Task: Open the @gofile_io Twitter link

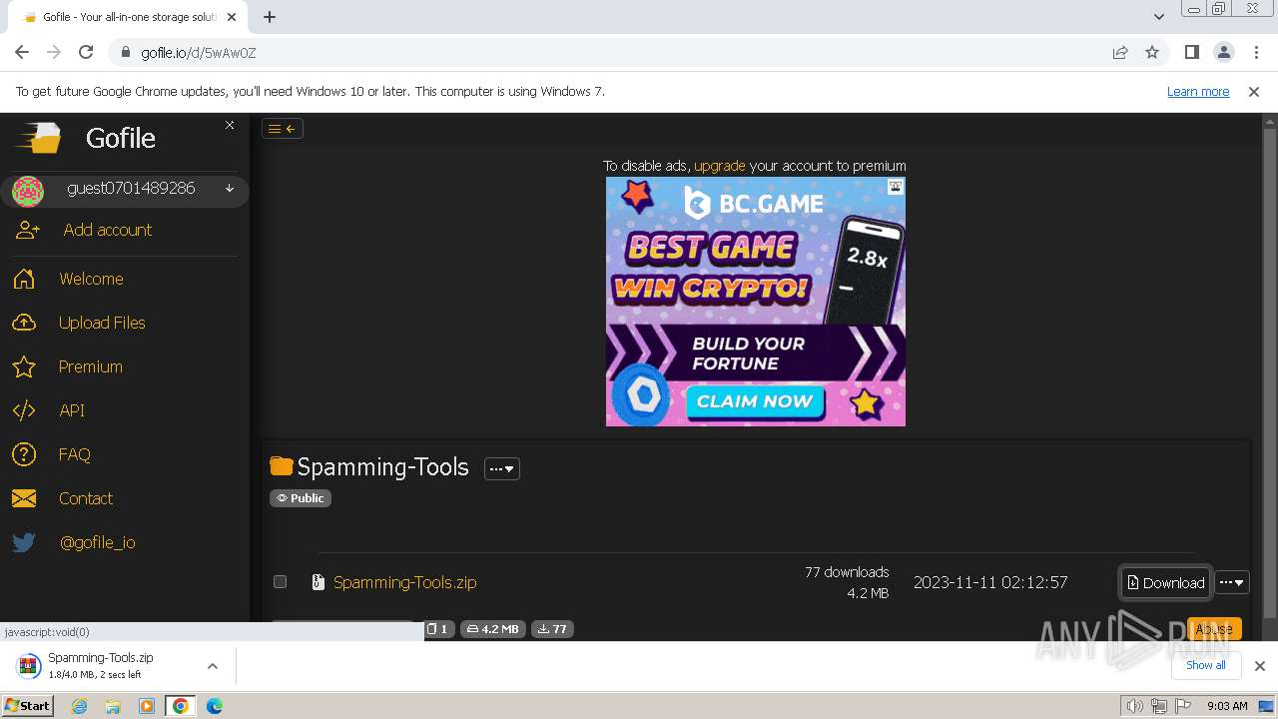Action: 97,542
